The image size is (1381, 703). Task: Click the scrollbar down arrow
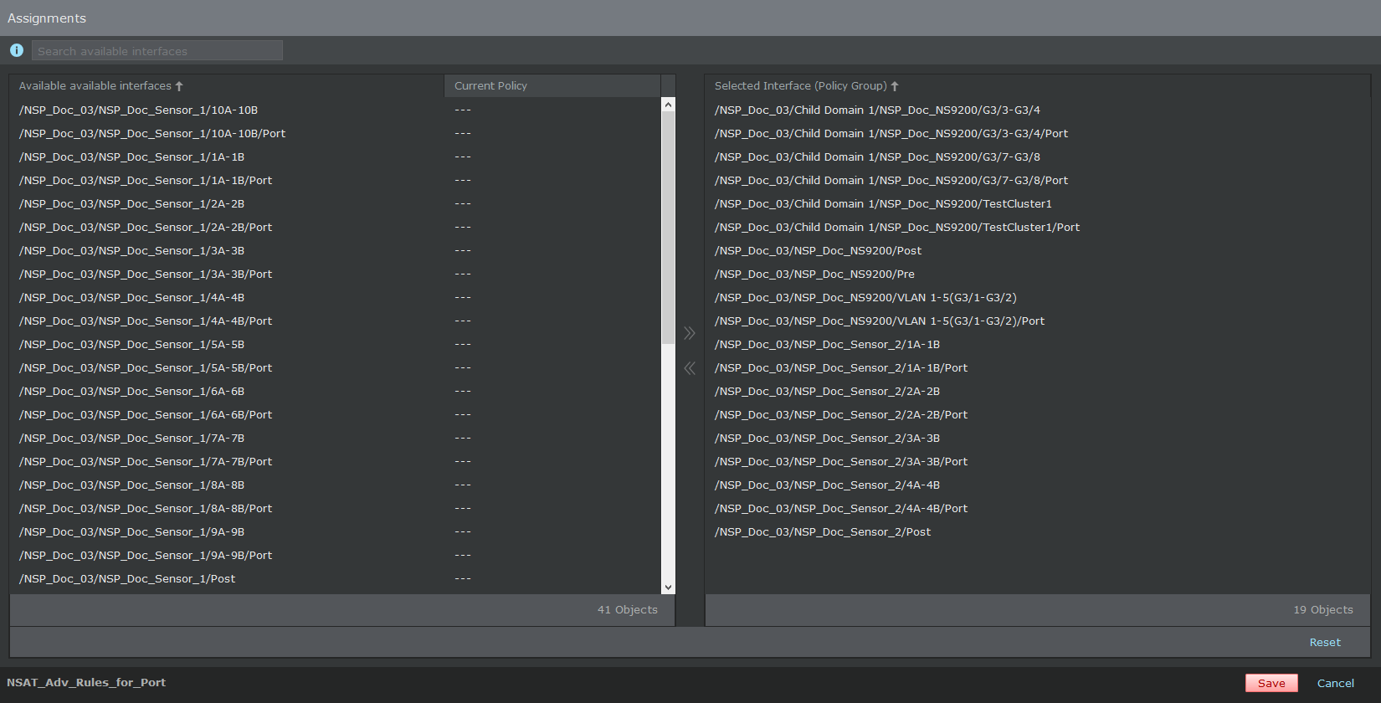tap(668, 588)
